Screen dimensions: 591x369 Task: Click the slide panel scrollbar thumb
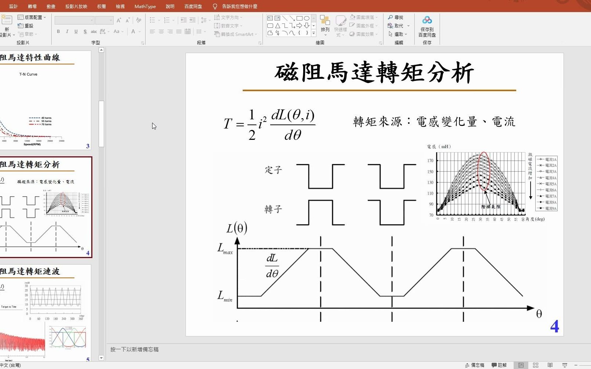(102, 124)
